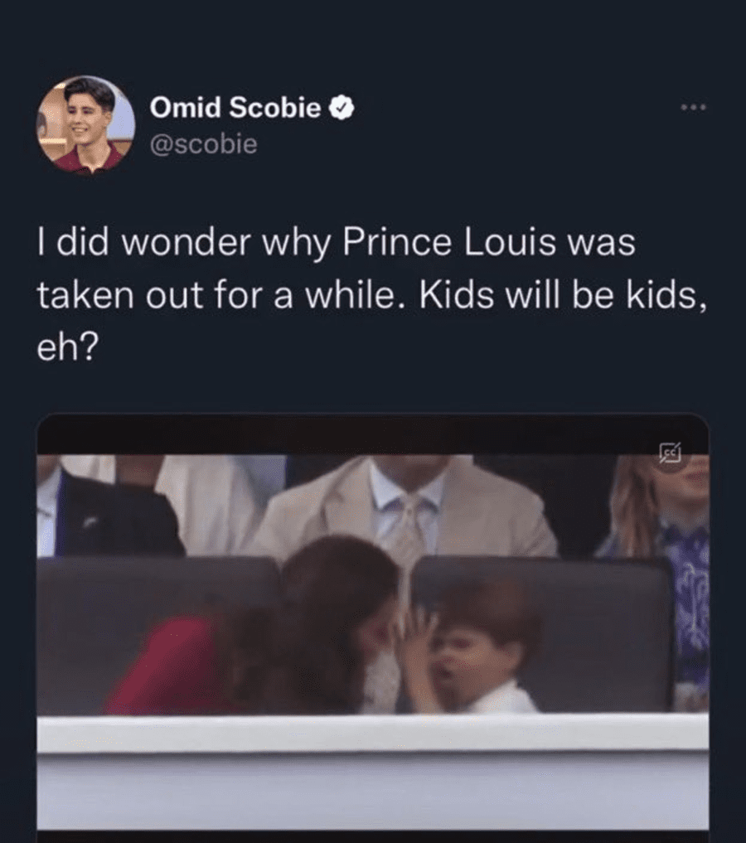Toggle closed captions on the video

click(669, 452)
